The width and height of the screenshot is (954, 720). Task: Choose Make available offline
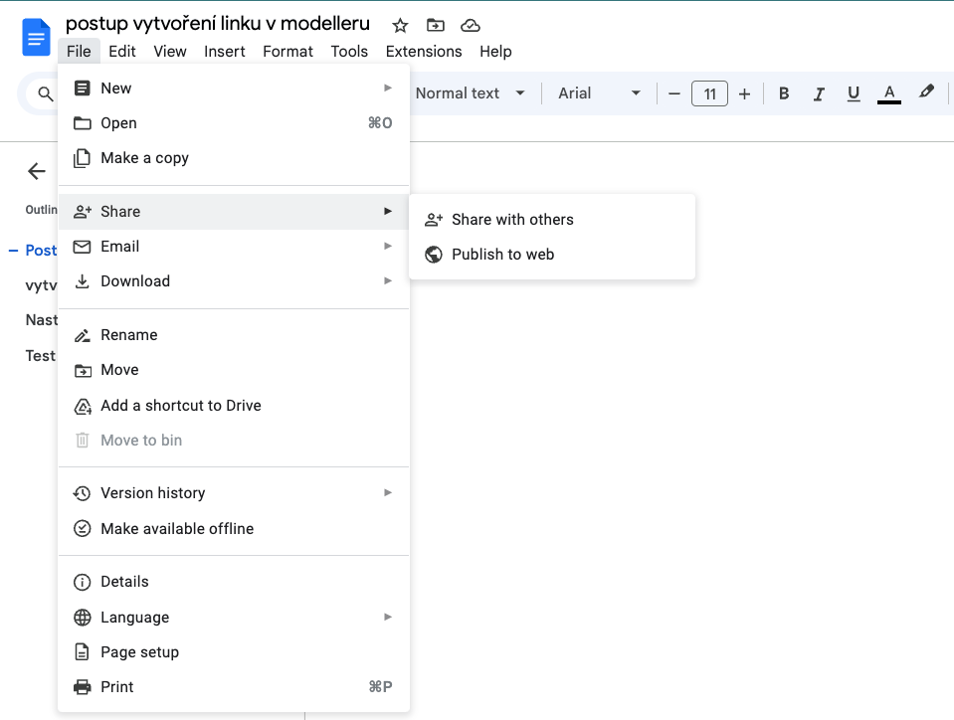(177, 529)
